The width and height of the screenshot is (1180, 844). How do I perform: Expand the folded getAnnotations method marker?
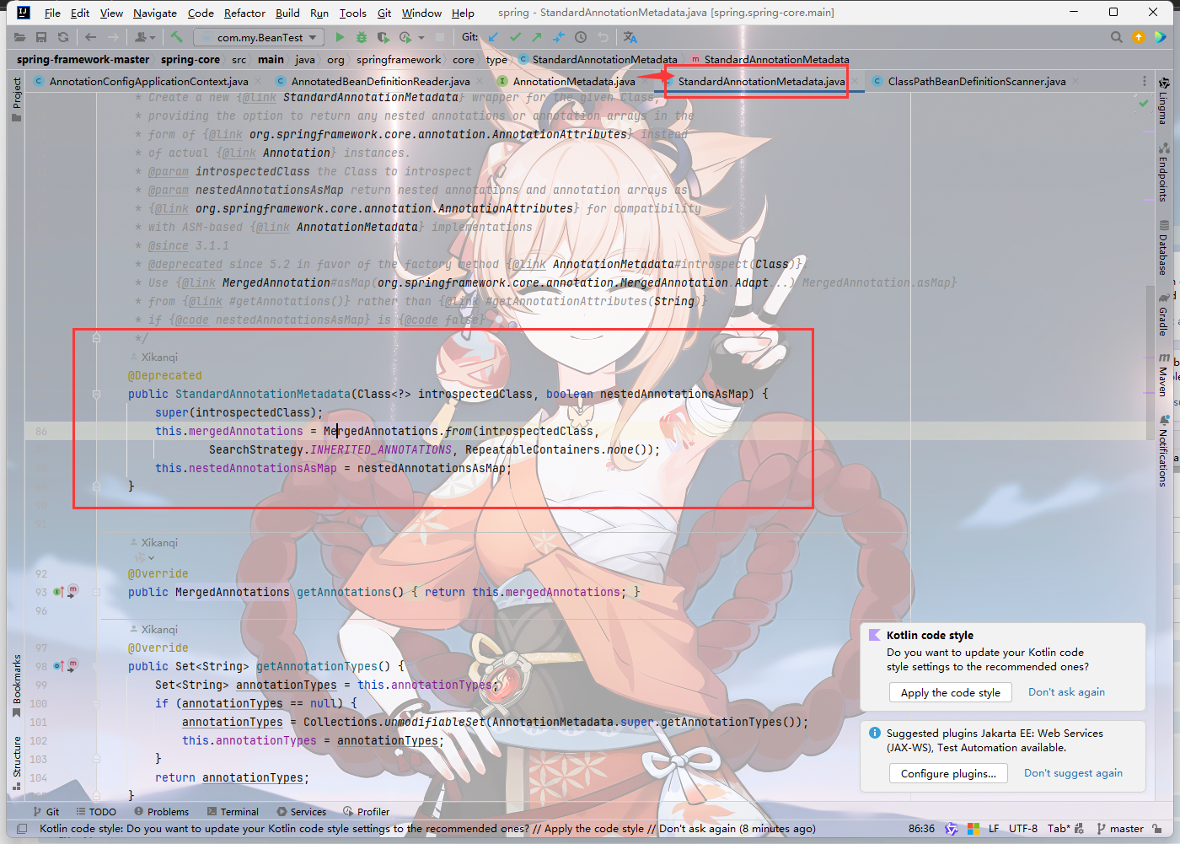(96, 592)
